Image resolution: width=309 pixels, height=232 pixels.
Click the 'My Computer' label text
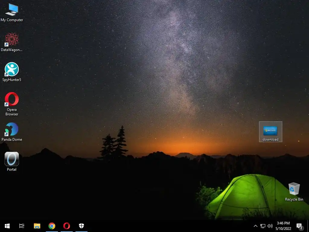point(12,20)
